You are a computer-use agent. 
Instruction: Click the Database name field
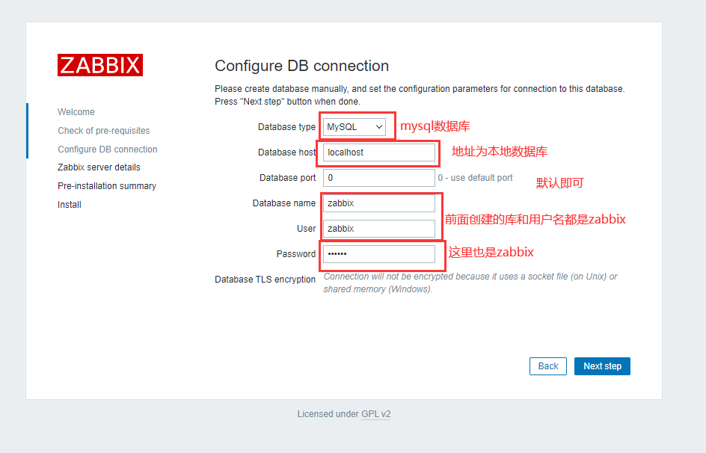(379, 203)
